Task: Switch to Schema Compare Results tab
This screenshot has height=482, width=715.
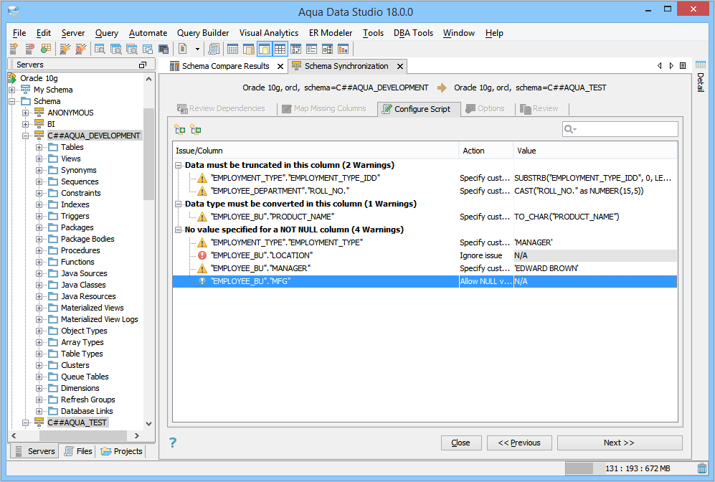Action: 227,66
